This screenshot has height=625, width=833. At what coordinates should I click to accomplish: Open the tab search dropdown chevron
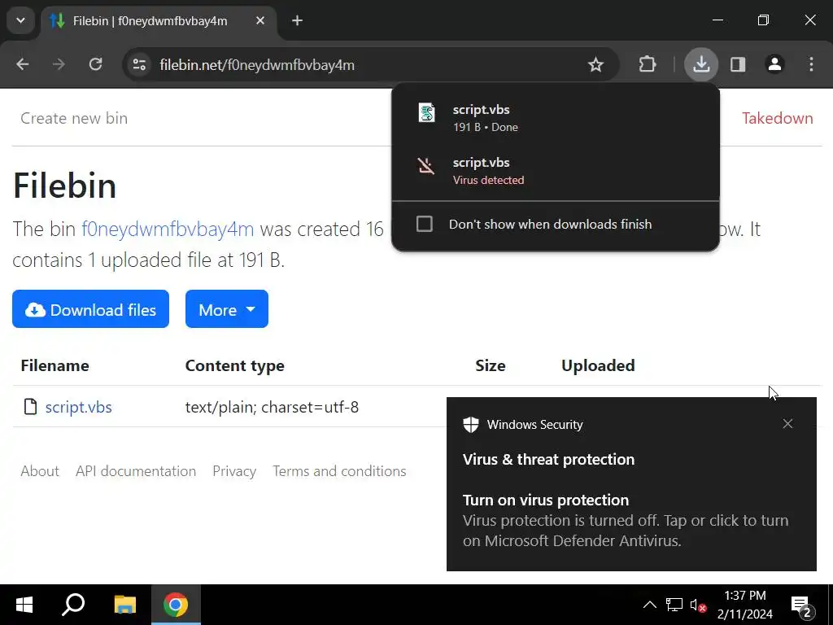click(x=20, y=20)
